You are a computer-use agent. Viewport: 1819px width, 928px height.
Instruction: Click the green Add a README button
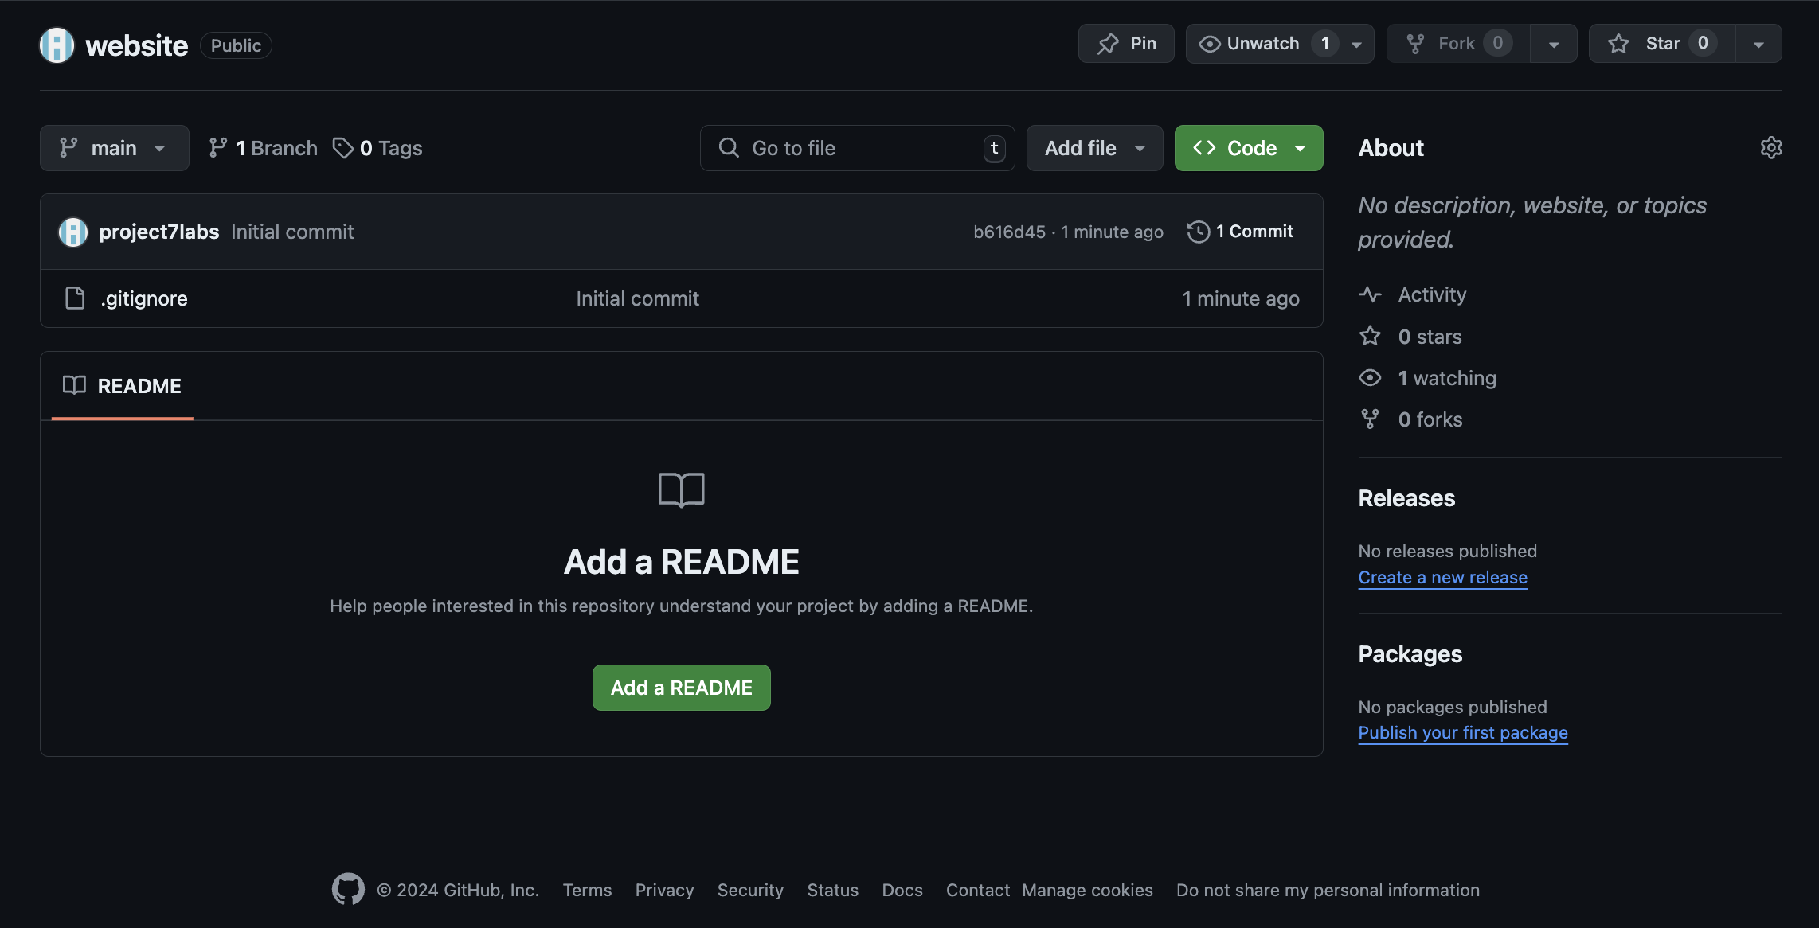[x=681, y=688]
